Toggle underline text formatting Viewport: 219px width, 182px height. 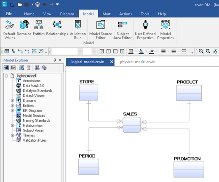point(115,51)
